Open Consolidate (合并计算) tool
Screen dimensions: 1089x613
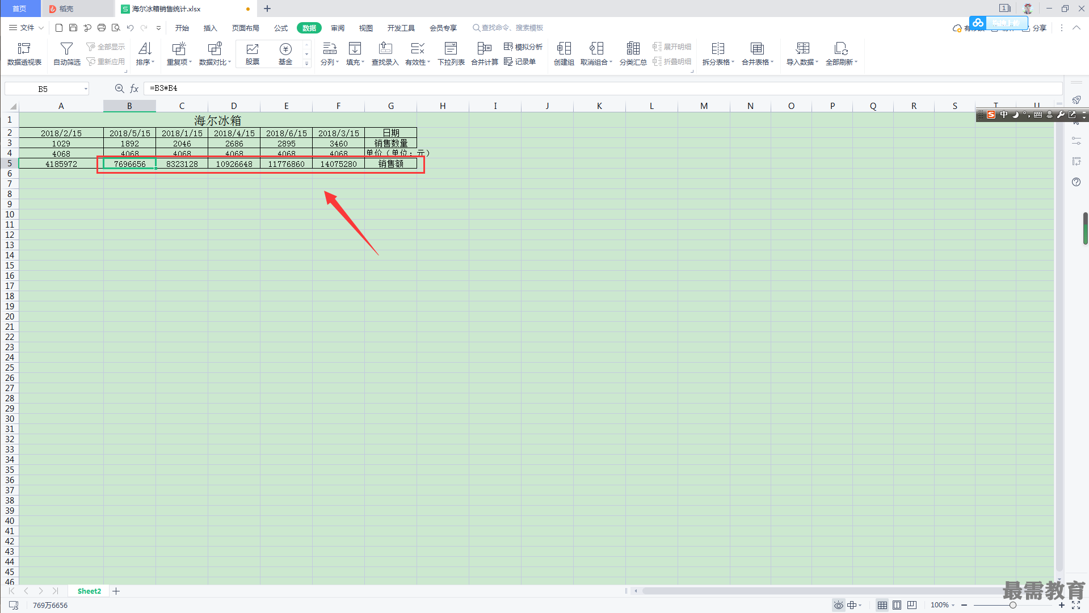[x=485, y=54]
